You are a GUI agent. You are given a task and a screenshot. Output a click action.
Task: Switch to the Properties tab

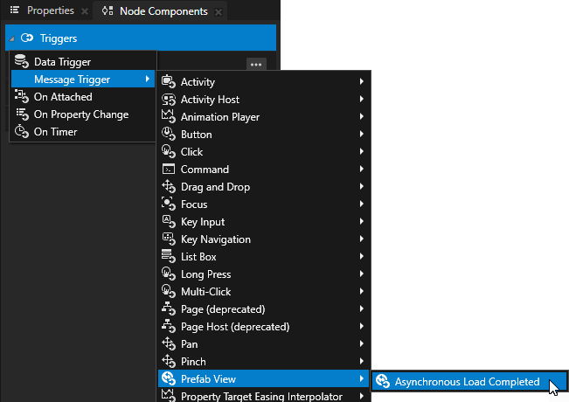tap(43, 11)
